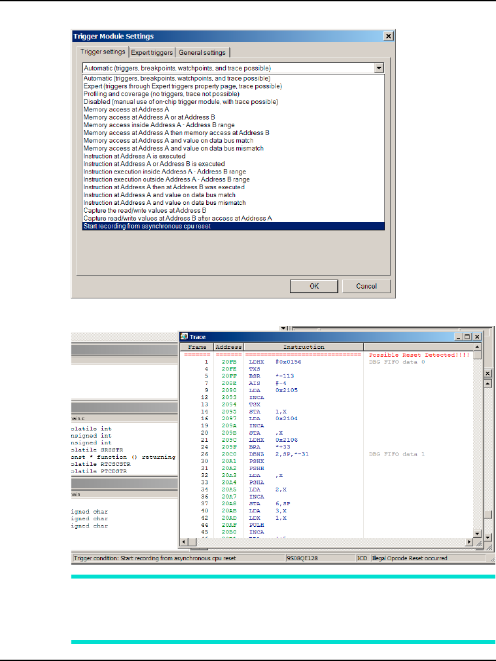Click the Trace vertical scrollbar up arrow
Screen dimensions: 496x661
[x=477, y=347]
